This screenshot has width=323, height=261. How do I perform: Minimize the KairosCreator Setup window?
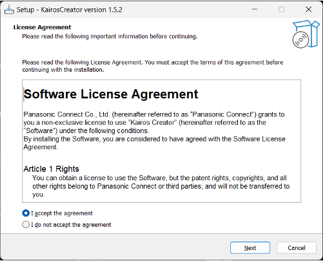coord(255,10)
